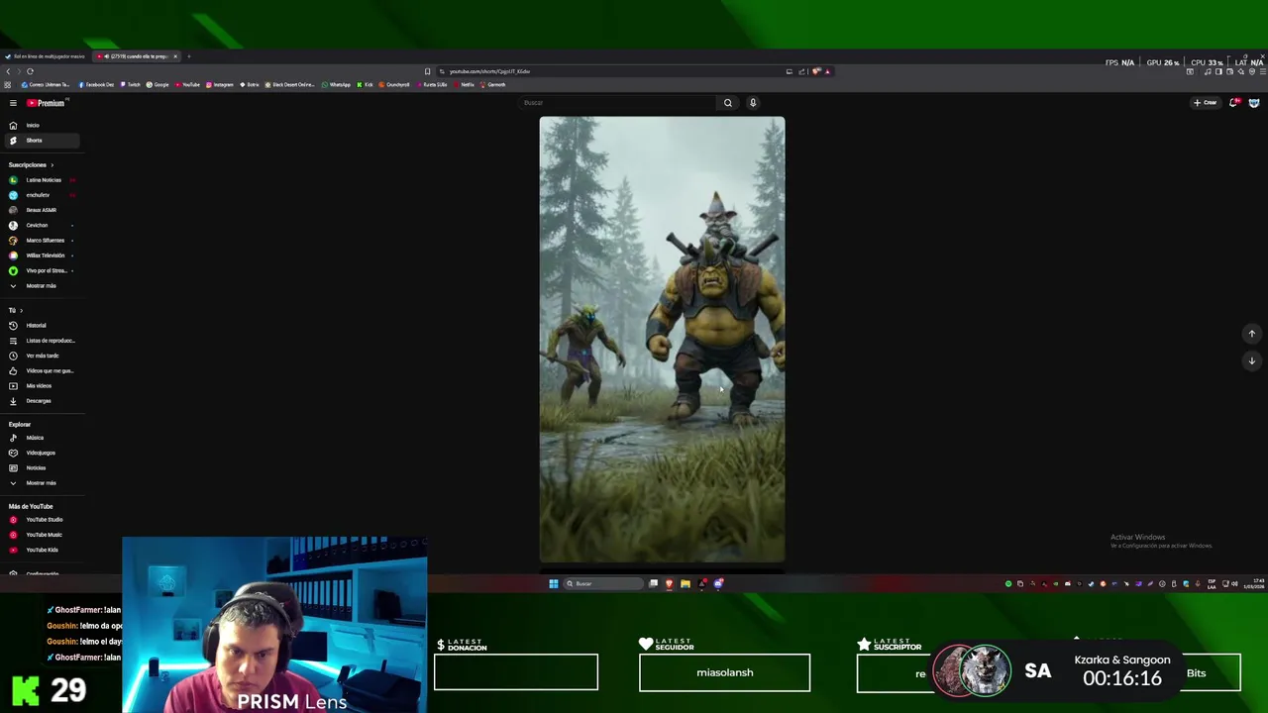Open Garmoth bookmark
Viewport: 1268px width, 713px height.
tap(493, 85)
